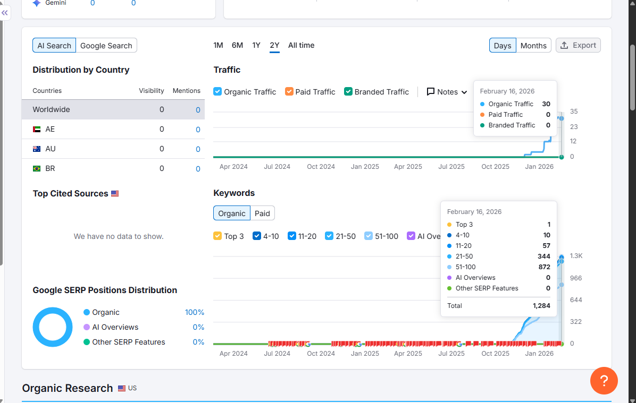Open the Notes dropdown
This screenshot has height=403, width=636.
click(x=447, y=92)
